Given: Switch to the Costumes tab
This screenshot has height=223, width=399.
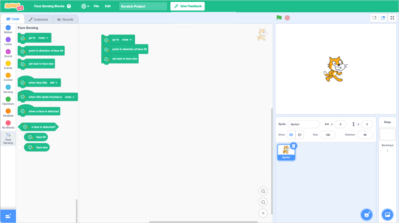Looking at the screenshot, I should [x=38, y=19].
